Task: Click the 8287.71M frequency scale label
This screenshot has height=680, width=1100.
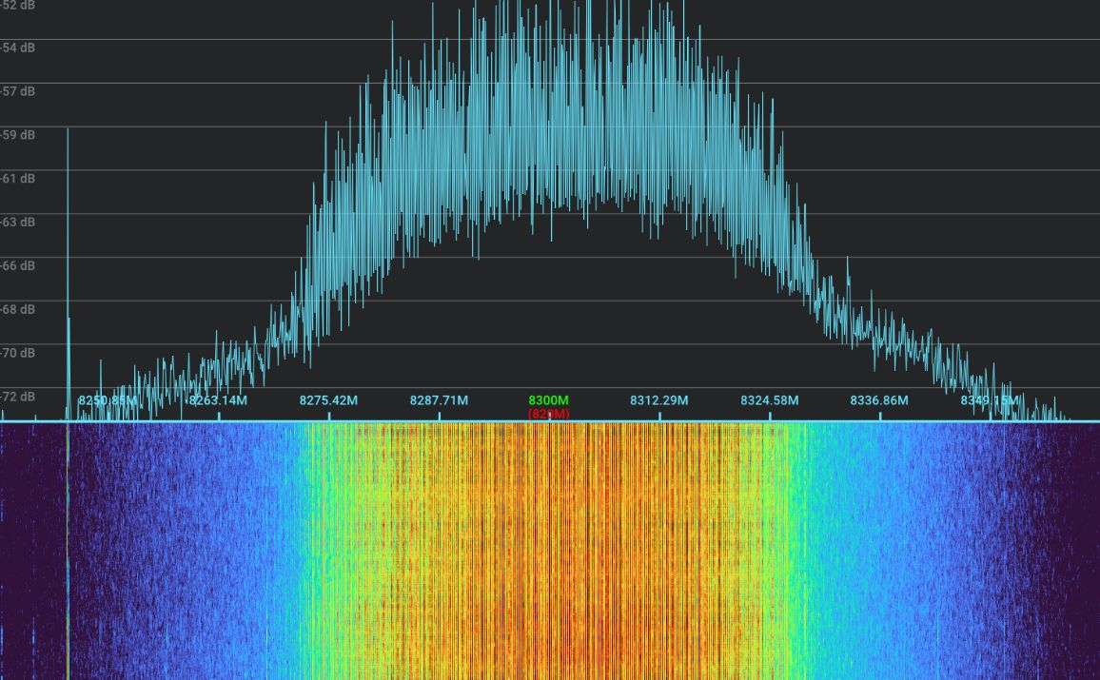Action: pyautogui.click(x=439, y=401)
